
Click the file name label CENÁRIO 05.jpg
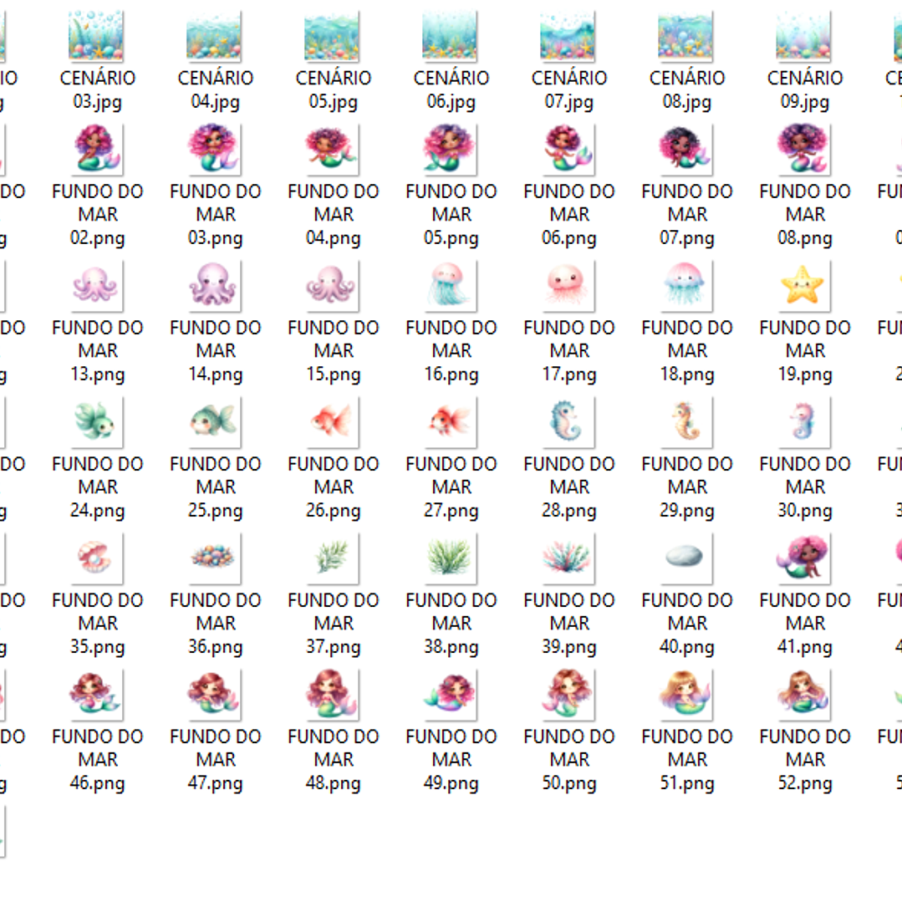333,90
